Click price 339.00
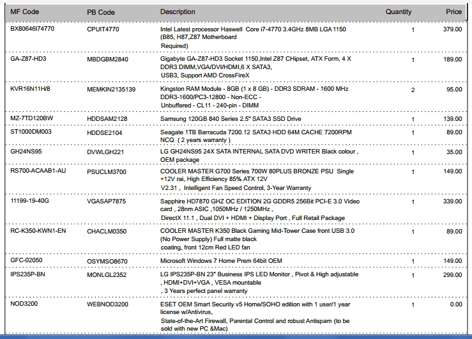This screenshot has height=339, width=472. point(452,201)
